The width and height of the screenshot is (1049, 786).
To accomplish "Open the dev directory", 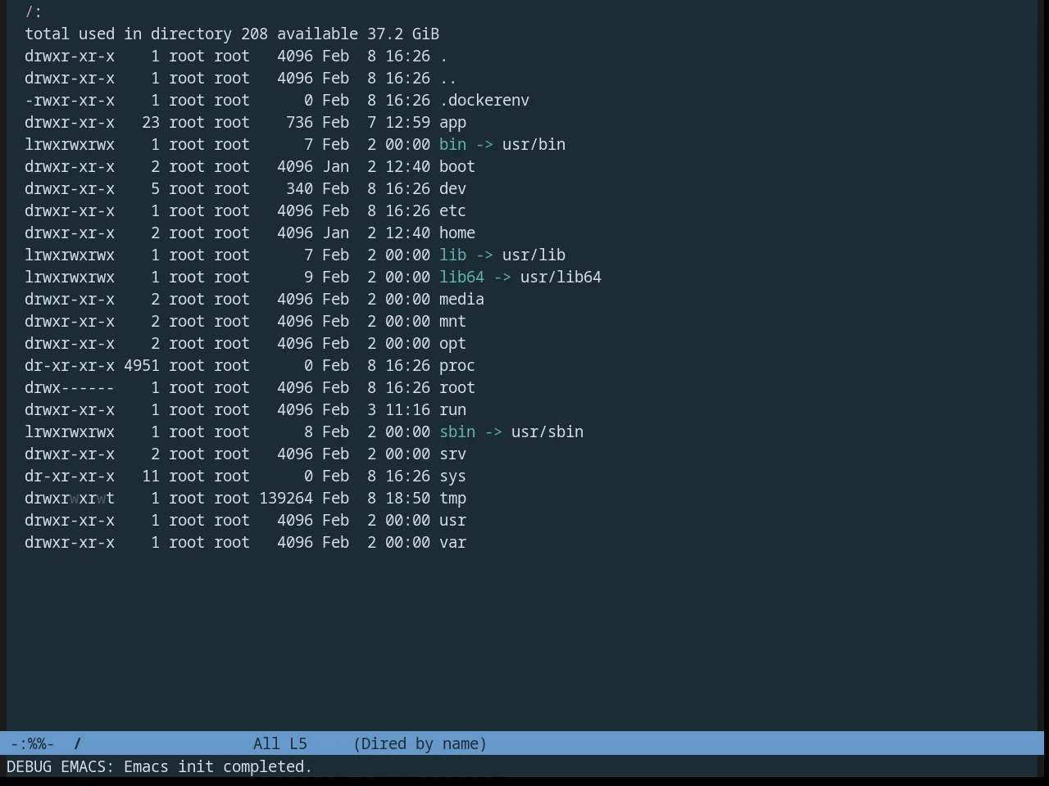I will pyautogui.click(x=452, y=189).
